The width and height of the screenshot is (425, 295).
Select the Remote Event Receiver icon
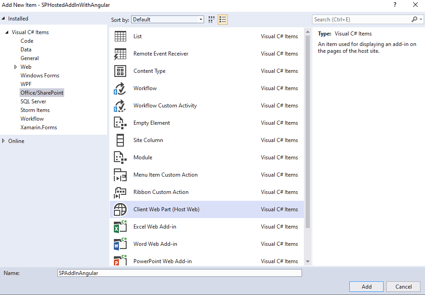tap(120, 54)
